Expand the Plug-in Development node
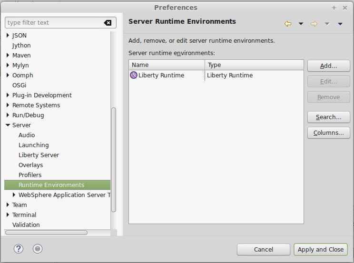 [8, 95]
